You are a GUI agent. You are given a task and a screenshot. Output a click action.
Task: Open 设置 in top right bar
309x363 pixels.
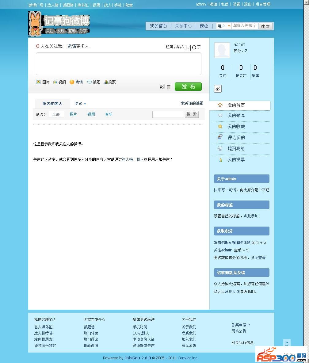[236, 4]
